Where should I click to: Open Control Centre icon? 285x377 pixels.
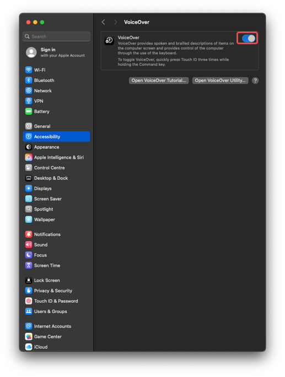point(29,167)
